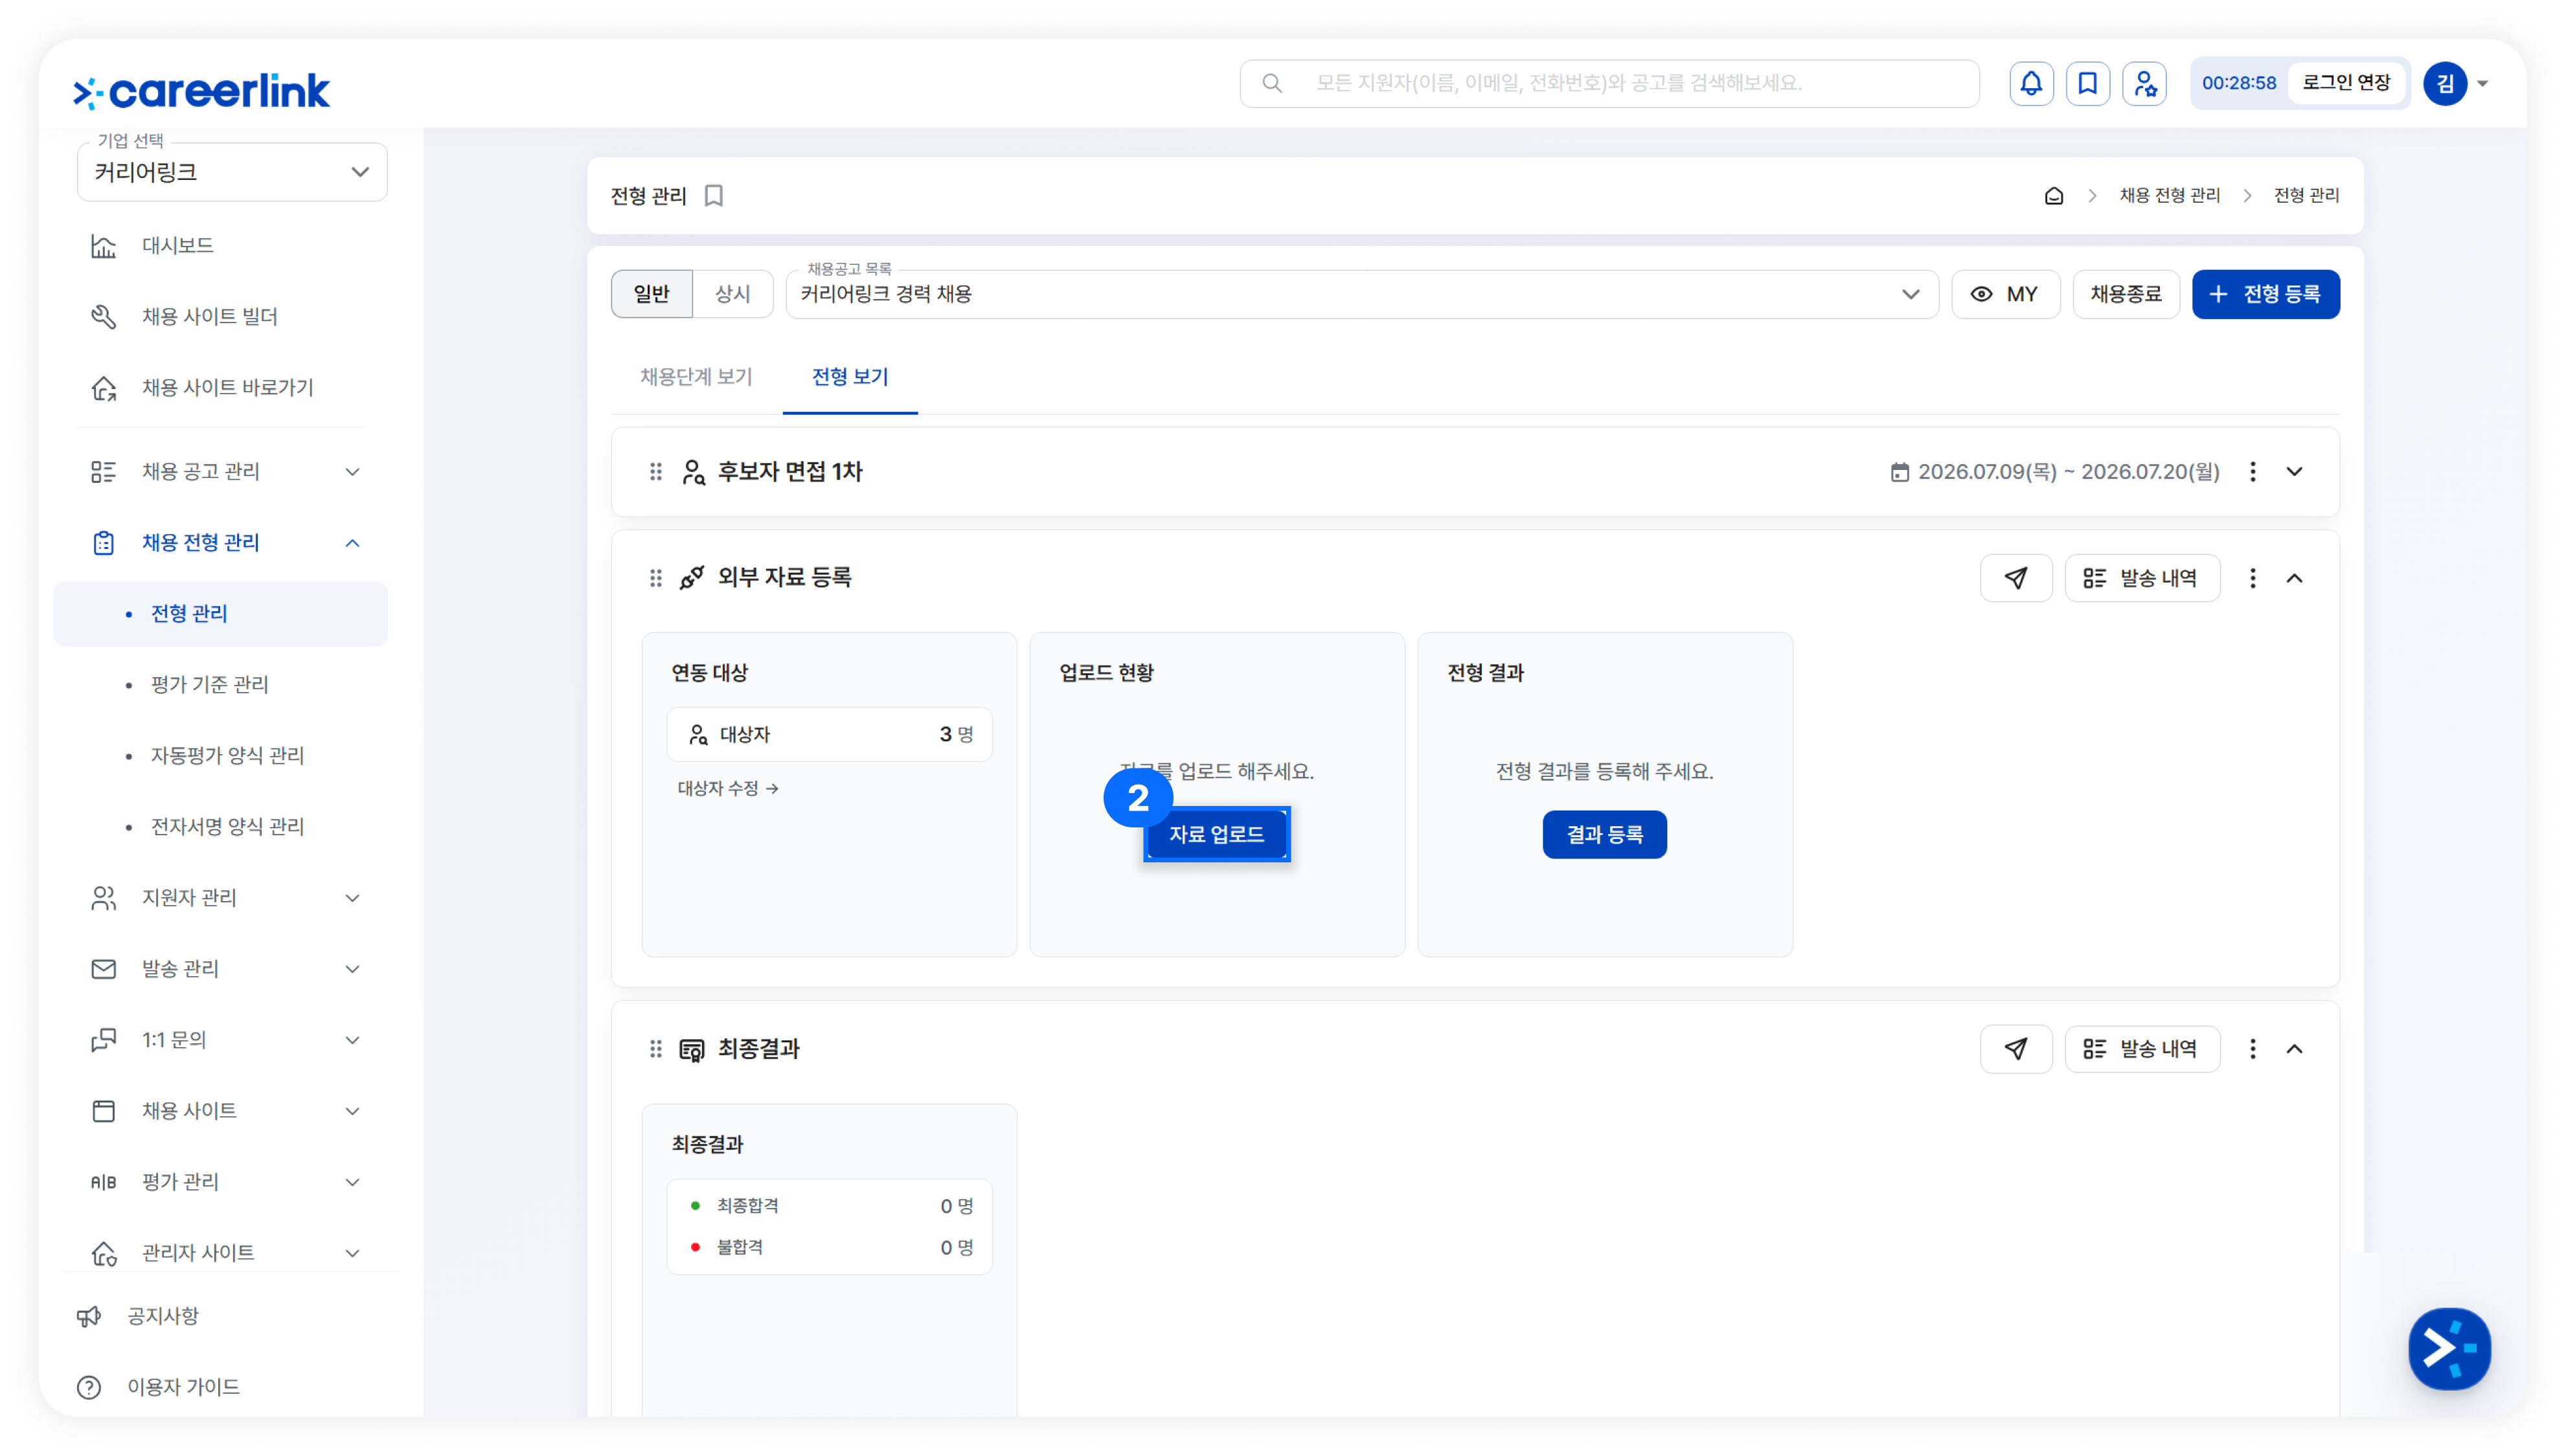Open the 기업 선택 dropdown
This screenshot has height=1456, width=2566.
[232, 172]
